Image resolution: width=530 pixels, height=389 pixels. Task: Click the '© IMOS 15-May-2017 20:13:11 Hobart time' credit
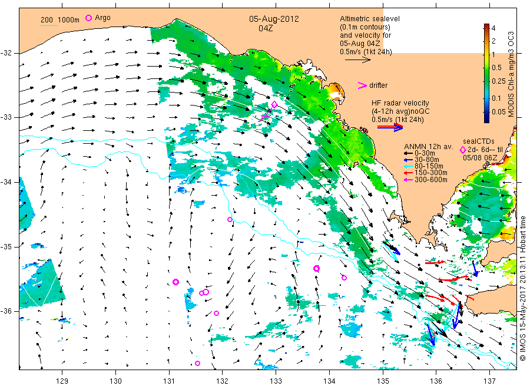coord(523,289)
